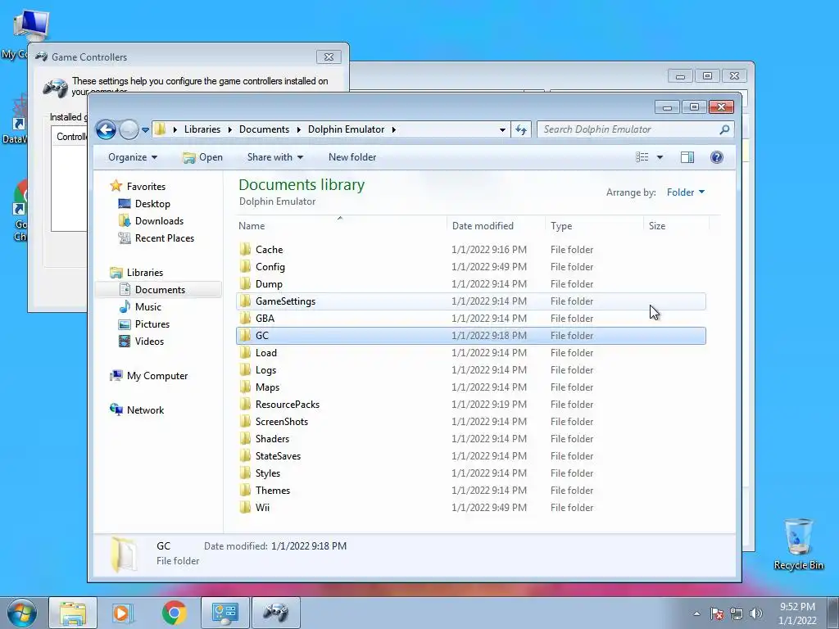The width and height of the screenshot is (839, 629).
Task: Select the GameSettings folder
Action: (x=471, y=301)
